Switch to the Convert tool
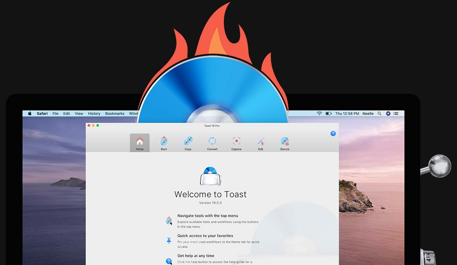The height and width of the screenshot is (265, 457). (212, 143)
